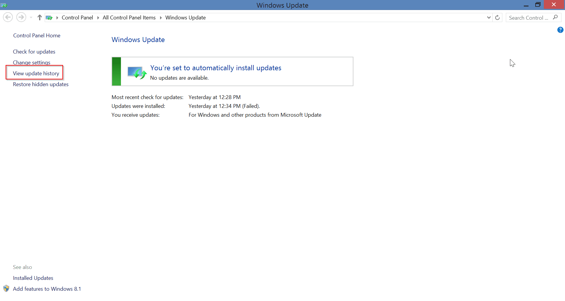This screenshot has width=565, height=301.
Task: Open Installed Updates under See also
Action: click(33, 278)
